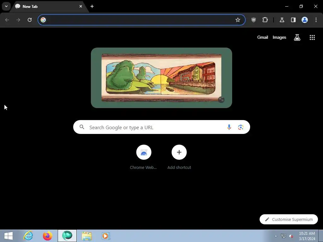
Task: Click the magnifier icon in search box
Action: coord(82,127)
